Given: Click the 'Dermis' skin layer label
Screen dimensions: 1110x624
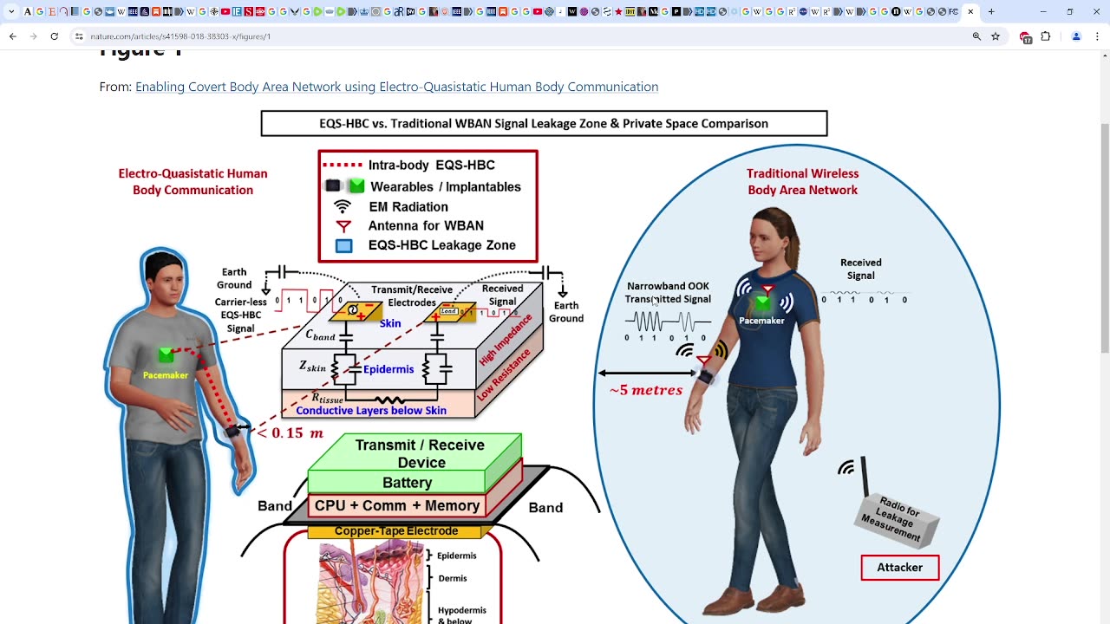Looking at the screenshot, I should (452, 578).
